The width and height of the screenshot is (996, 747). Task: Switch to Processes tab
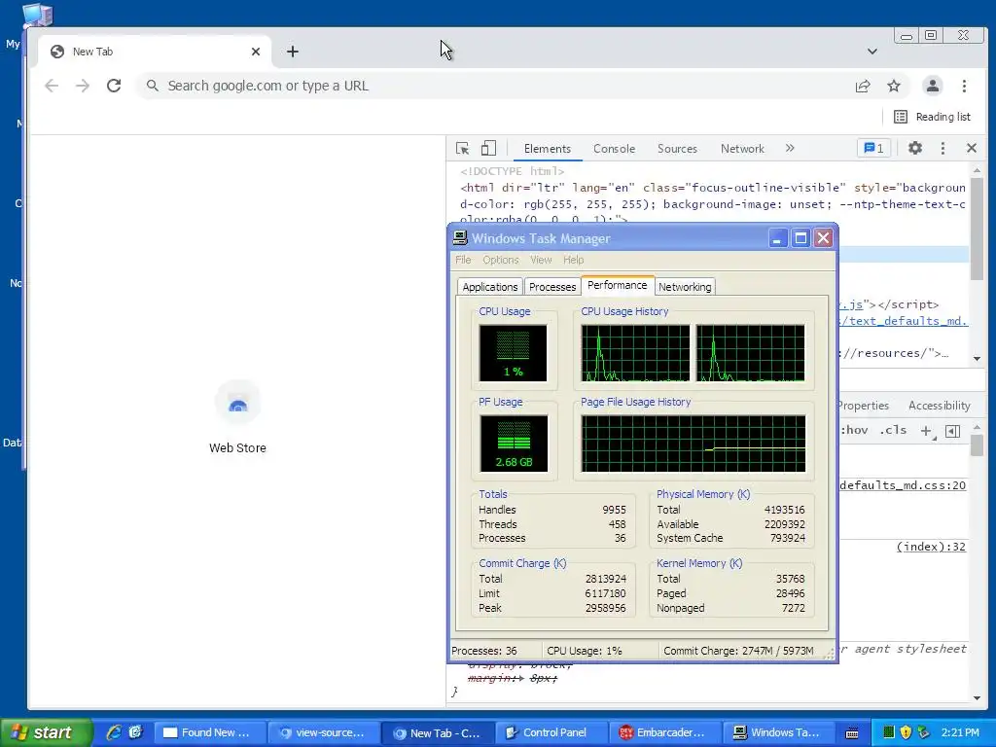(x=552, y=287)
